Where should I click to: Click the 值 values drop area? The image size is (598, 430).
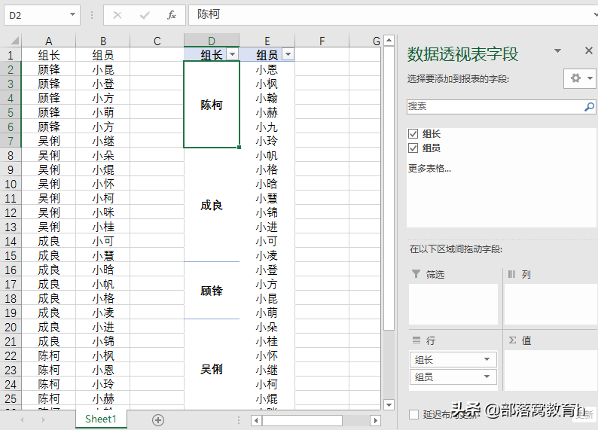551,371
